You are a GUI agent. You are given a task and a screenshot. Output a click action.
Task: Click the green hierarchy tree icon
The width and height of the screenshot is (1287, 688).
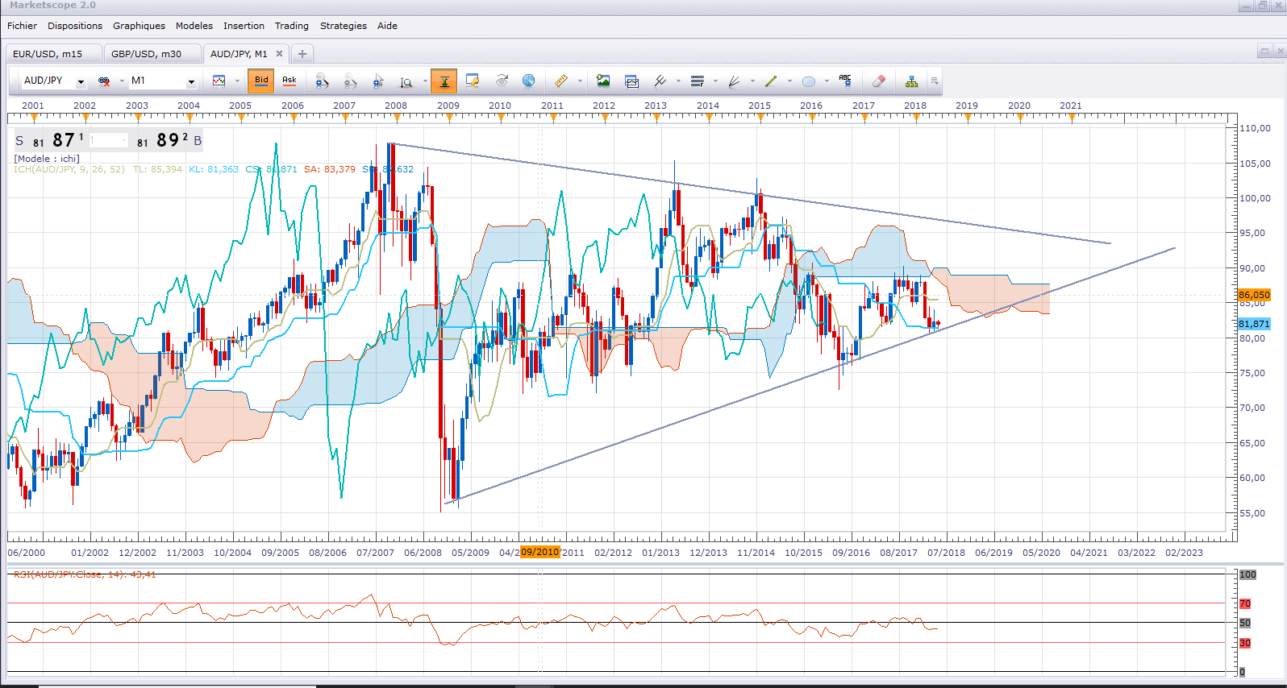pos(911,81)
